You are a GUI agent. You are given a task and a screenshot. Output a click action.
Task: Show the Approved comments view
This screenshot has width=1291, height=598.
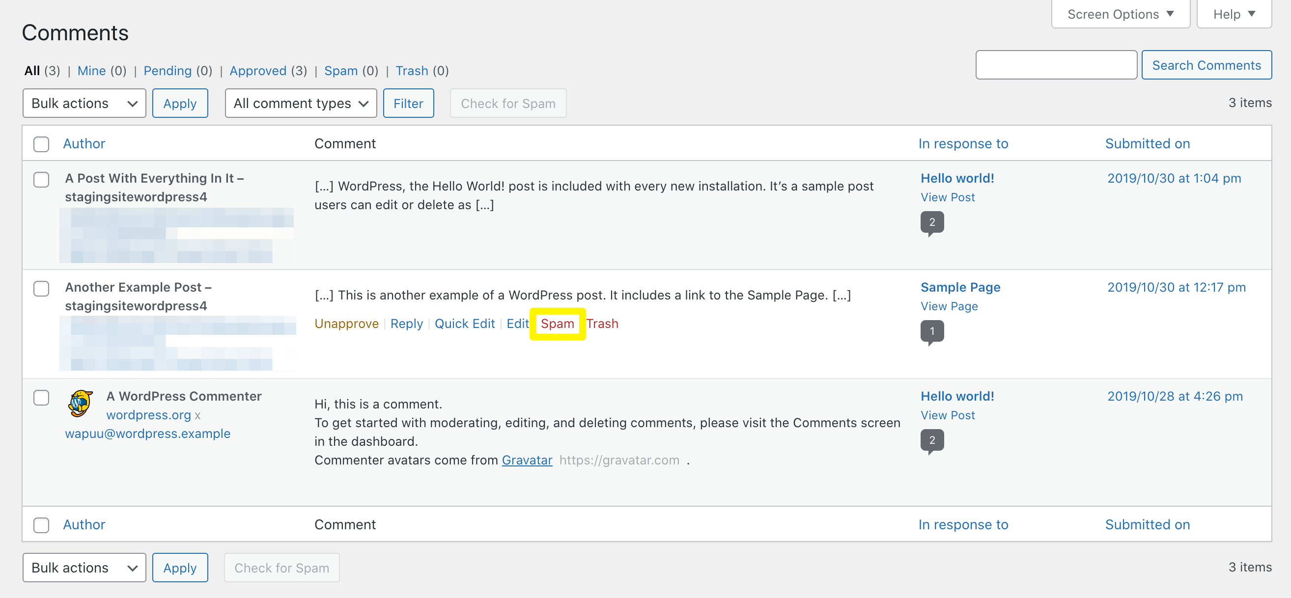pyautogui.click(x=257, y=71)
